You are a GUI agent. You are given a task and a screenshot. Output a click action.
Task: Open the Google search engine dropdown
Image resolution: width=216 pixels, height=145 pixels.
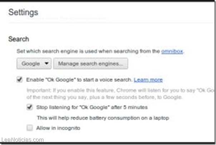click(x=34, y=64)
